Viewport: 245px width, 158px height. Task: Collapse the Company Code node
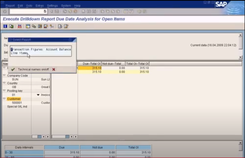[x=4, y=75]
